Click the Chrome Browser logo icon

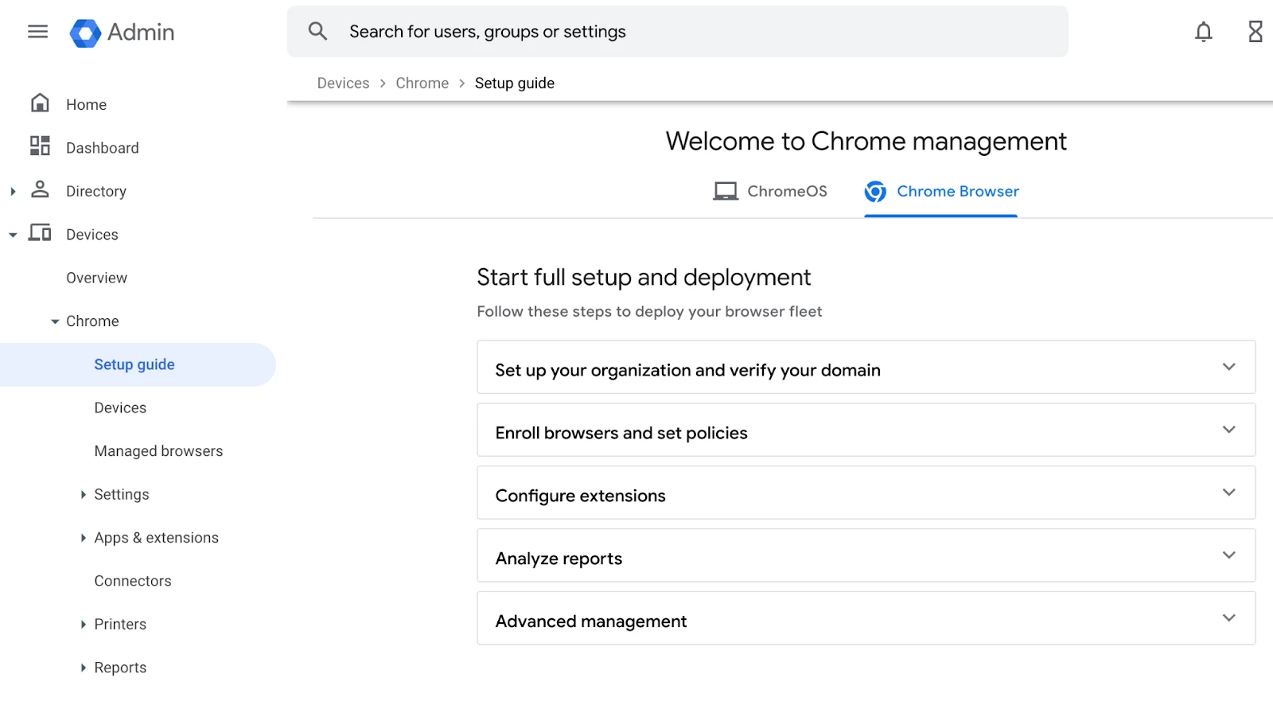(875, 191)
